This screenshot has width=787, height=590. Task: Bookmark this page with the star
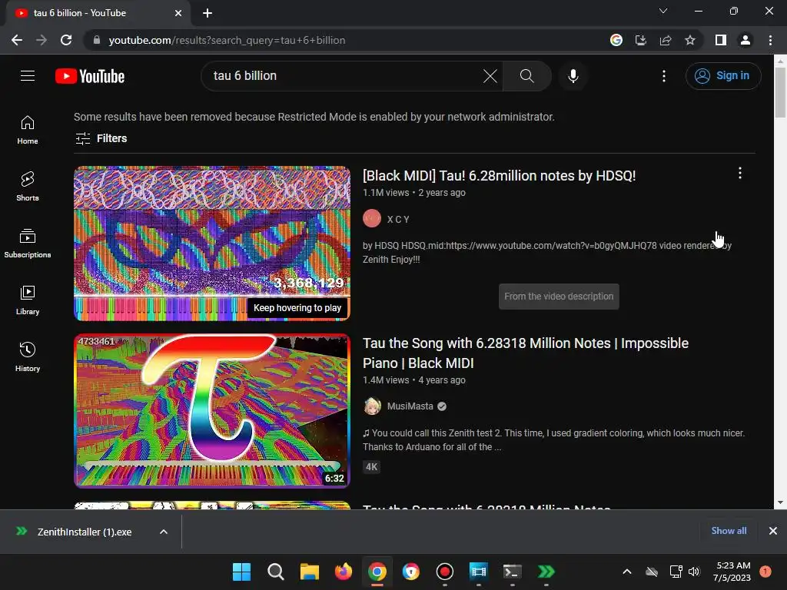[x=690, y=40]
